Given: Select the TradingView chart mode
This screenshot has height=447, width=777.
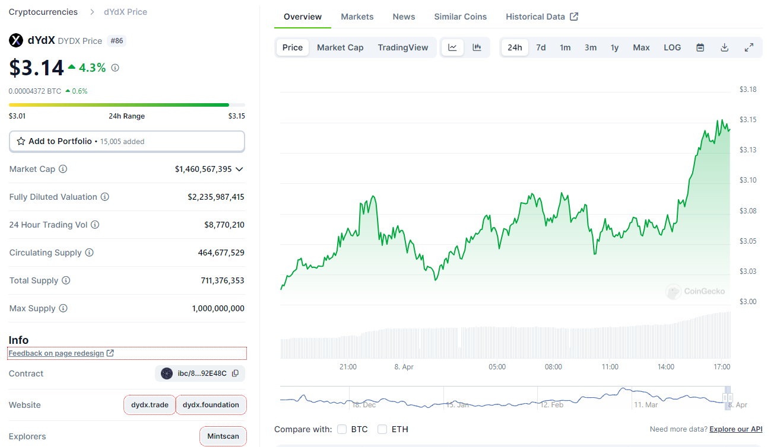Looking at the screenshot, I should point(403,47).
